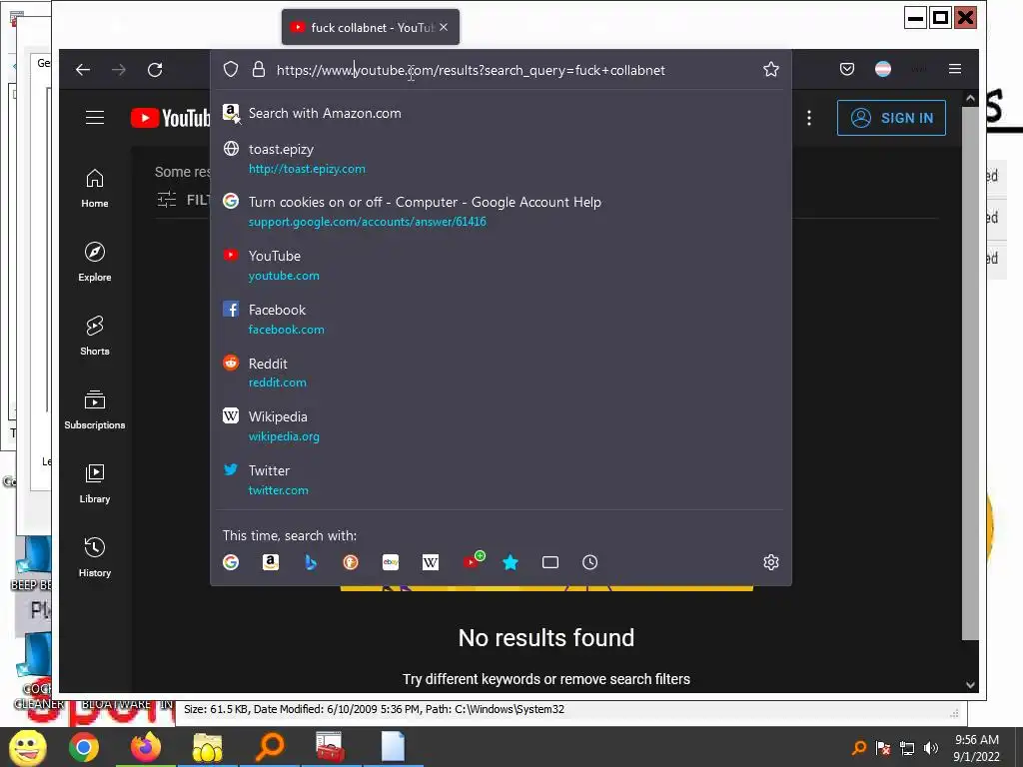Click the volume speaker tray icon
Image resolution: width=1023 pixels, height=767 pixels.
coord(931,748)
